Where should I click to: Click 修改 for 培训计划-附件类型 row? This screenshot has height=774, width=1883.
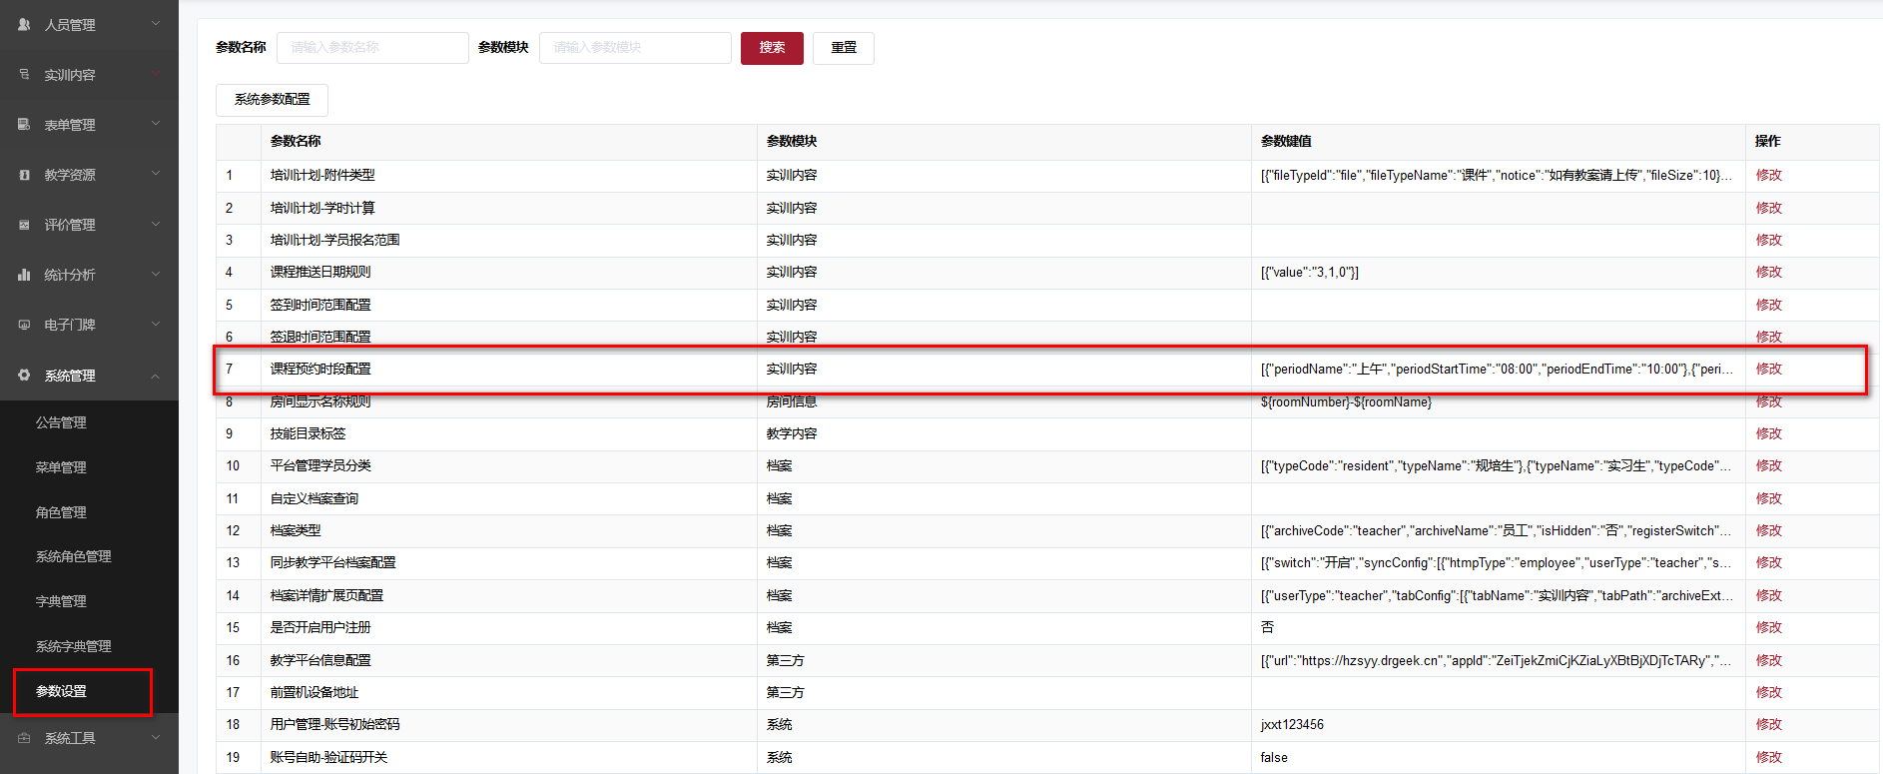point(1768,175)
